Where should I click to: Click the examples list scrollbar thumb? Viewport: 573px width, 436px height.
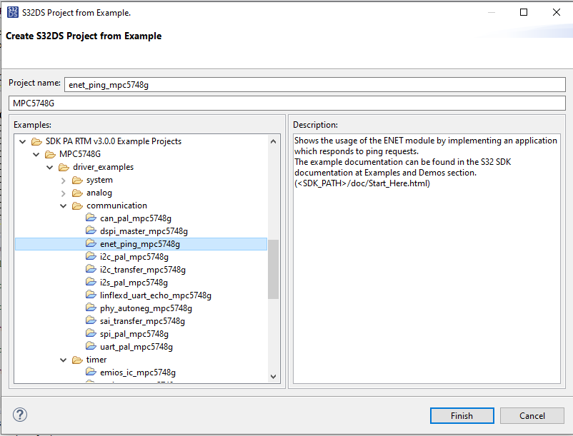pyautogui.click(x=273, y=269)
